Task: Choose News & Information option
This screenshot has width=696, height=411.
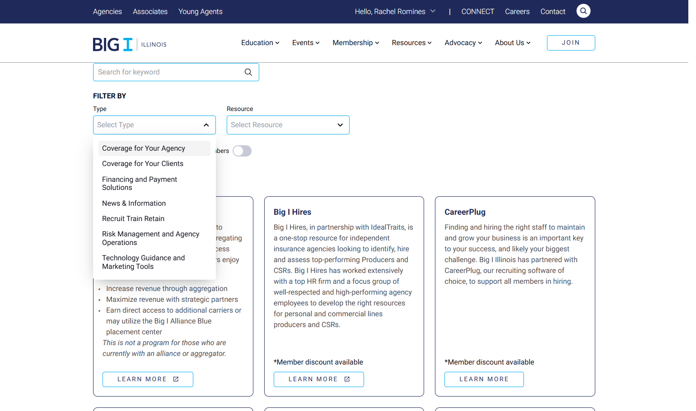Action: tap(154, 203)
